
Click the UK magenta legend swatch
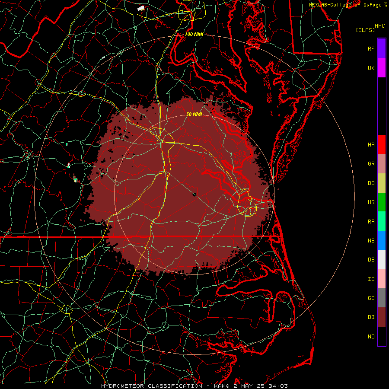click(x=382, y=68)
